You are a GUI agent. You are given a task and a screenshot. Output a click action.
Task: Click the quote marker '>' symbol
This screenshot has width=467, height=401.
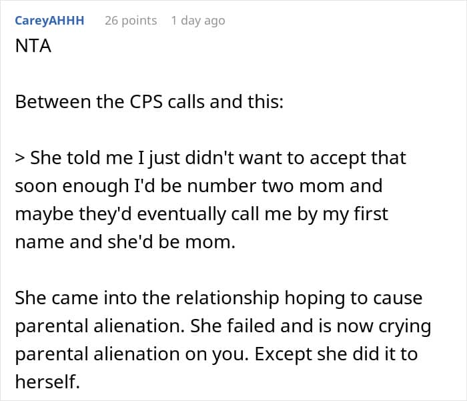click(19, 158)
